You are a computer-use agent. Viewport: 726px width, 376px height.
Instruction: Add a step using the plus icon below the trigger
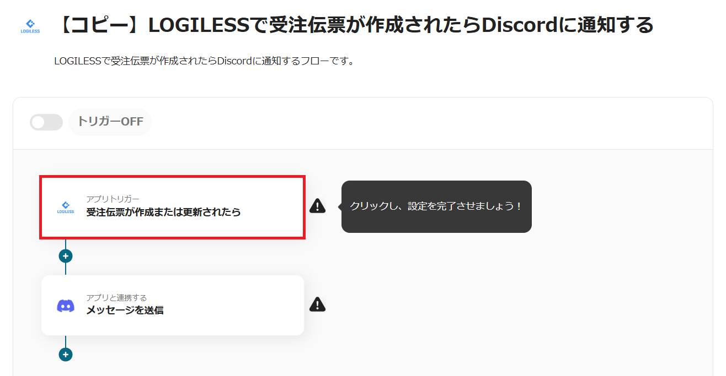[66, 256]
